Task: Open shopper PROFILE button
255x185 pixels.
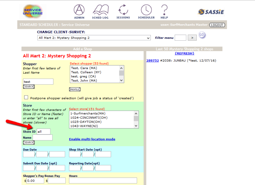Action: [75, 89]
